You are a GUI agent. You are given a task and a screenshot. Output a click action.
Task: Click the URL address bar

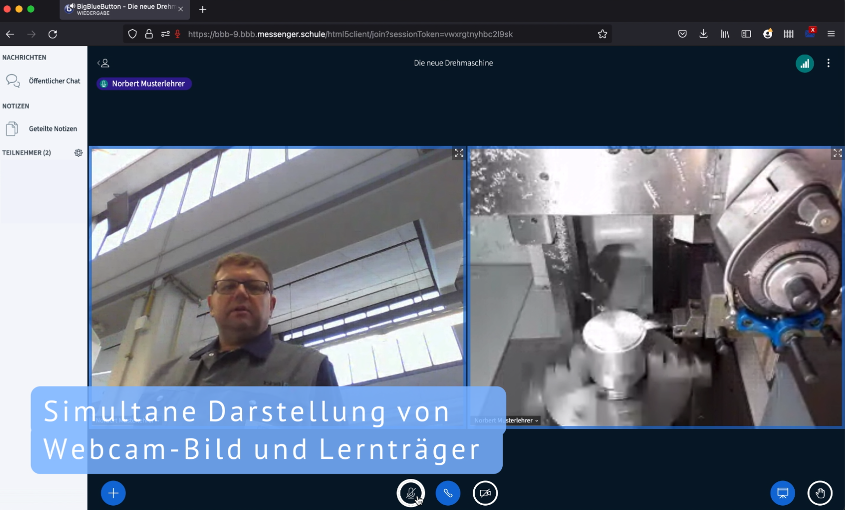click(x=350, y=34)
